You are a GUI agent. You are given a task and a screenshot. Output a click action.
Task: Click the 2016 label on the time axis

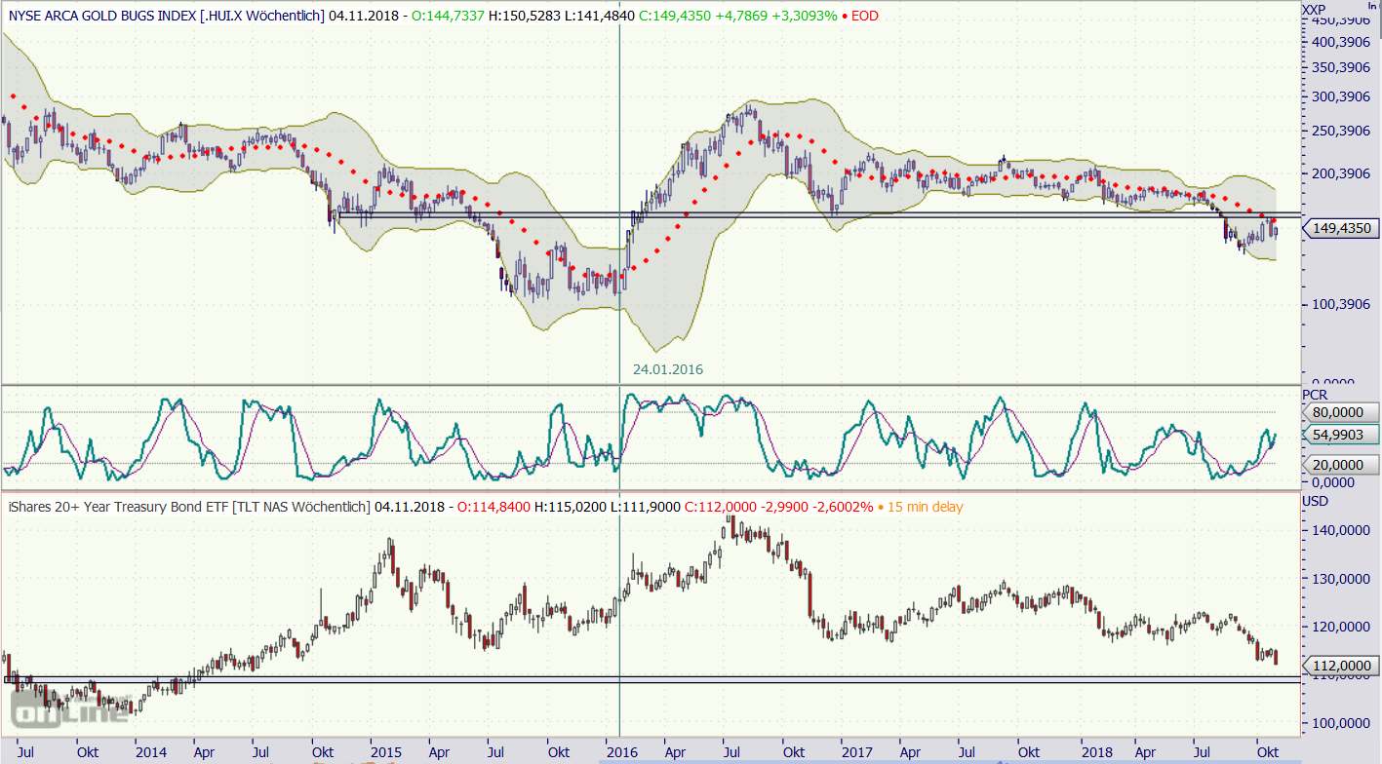tap(620, 752)
